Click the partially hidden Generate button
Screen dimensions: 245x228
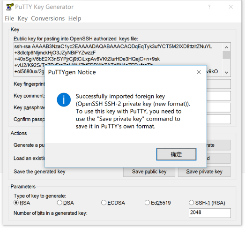pyautogui.click(x=219, y=145)
